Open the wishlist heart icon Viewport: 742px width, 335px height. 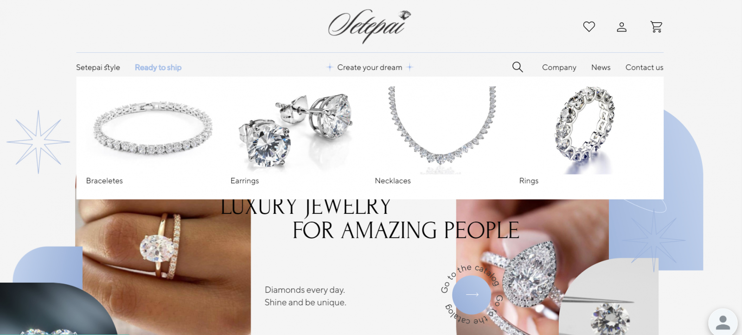click(x=589, y=27)
